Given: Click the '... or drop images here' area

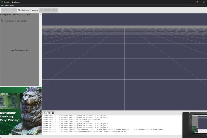Looking at the screenshot, I should point(20,50).
